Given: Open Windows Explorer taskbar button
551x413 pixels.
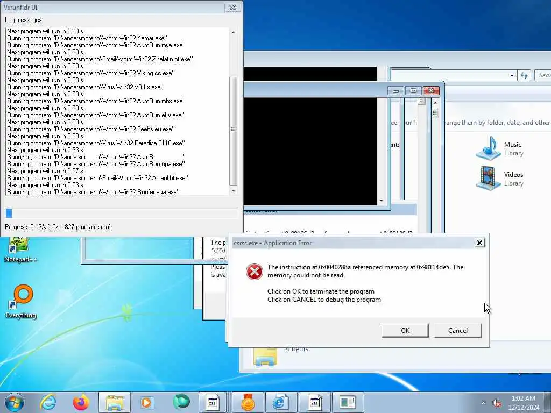Looking at the screenshot, I should (115, 402).
